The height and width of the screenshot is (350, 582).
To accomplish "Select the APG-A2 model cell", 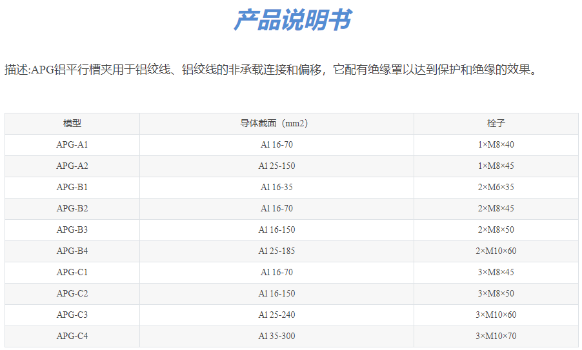I will click(x=72, y=166).
